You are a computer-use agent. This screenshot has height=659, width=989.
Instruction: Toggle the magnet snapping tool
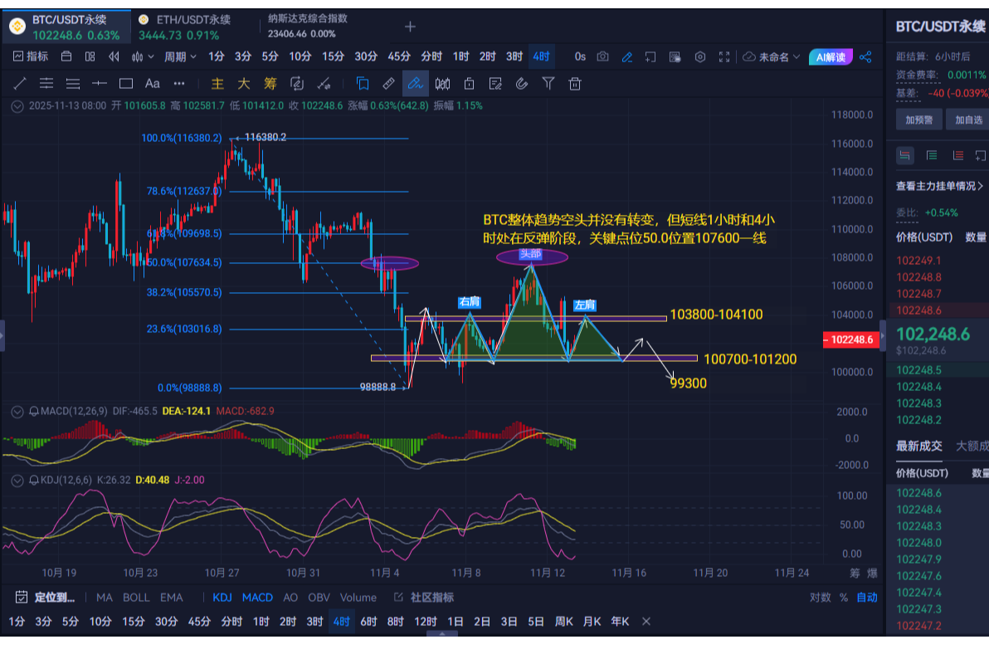pos(523,83)
